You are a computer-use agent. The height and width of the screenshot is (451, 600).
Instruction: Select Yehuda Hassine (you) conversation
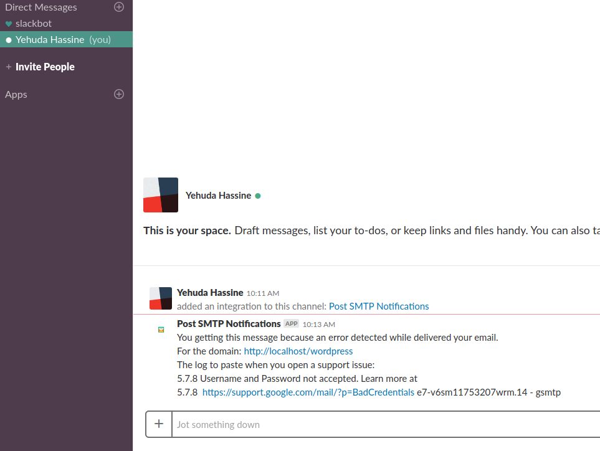coord(66,39)
